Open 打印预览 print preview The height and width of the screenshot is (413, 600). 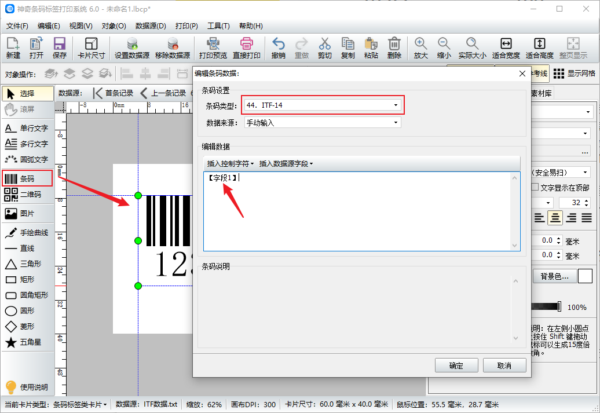[213, 48]
